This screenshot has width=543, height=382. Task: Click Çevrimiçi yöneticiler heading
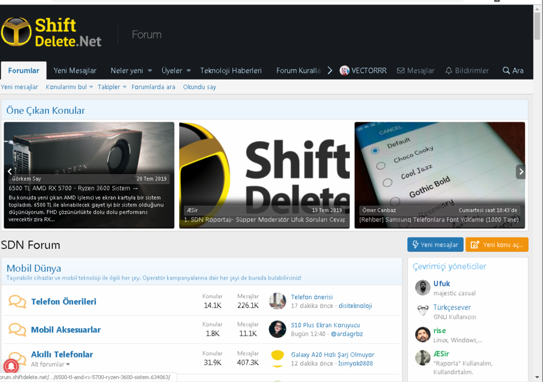449,266
